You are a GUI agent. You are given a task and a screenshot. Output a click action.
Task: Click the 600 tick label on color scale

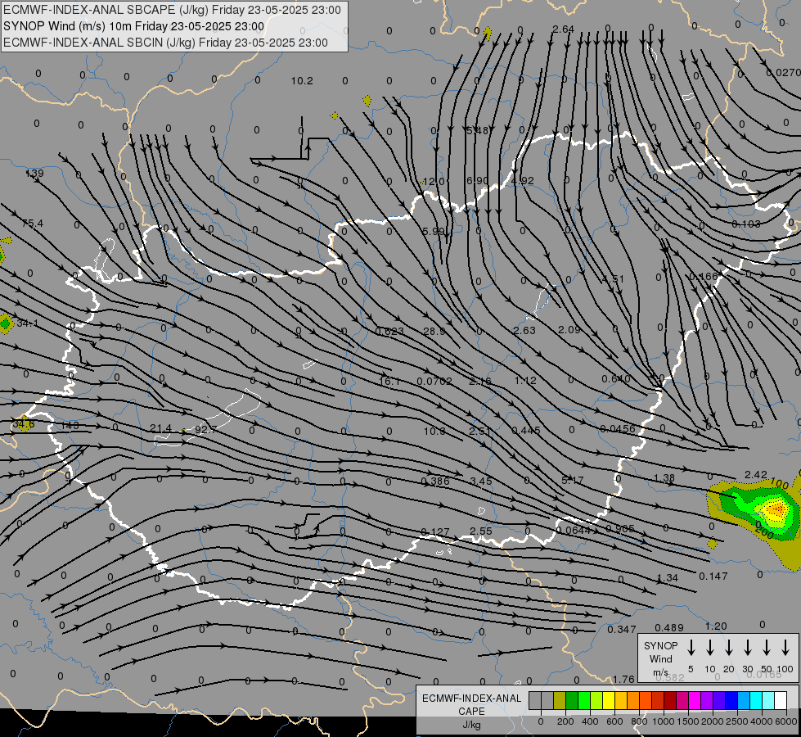[614, 721]
